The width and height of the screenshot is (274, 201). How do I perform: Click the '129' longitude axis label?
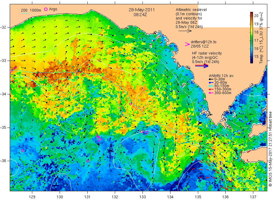point(32,197)
